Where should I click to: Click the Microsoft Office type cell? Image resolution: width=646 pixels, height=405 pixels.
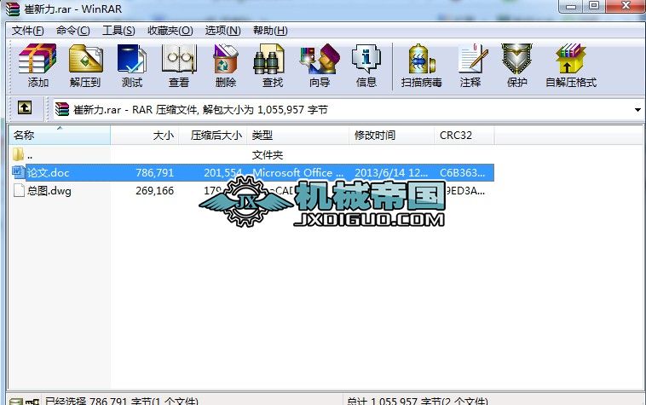(x=297, y=172)
